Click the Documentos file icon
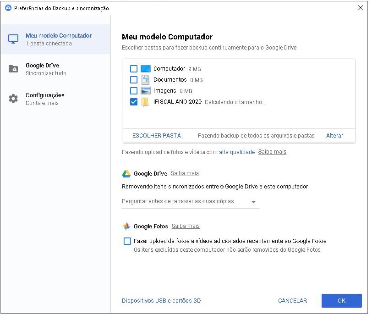The height and width of the screenshot is (315, 372). pyautogui.click(x=145, y=80)
